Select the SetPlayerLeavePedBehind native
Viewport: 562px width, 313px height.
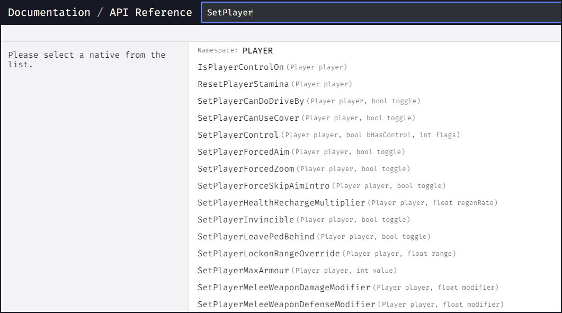(x=256, y=237)
